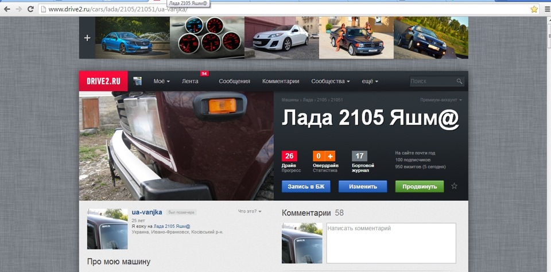Click the orange plus Овердрайв button
The width and height of the screenshot is (551, 272).
coord(330,156)
